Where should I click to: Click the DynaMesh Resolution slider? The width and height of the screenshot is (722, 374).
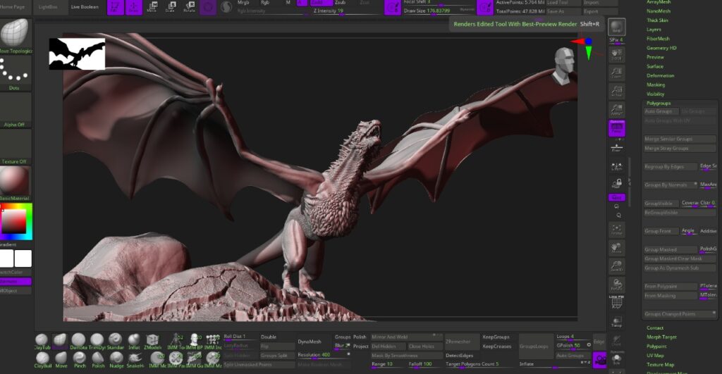pyautogui.click(x=324, y=355)
